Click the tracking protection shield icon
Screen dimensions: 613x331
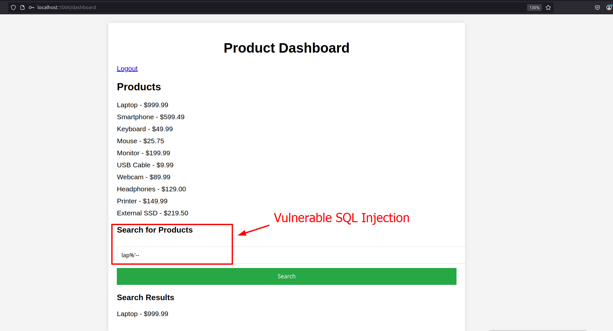click(x=13, y=7)
